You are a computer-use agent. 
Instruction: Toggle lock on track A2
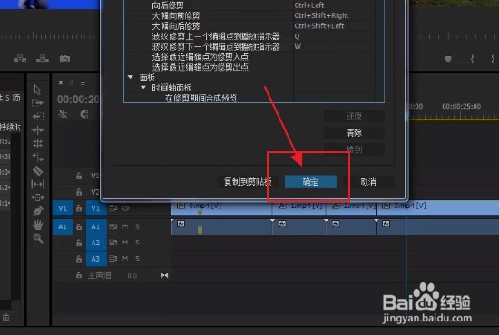[79, 243]
